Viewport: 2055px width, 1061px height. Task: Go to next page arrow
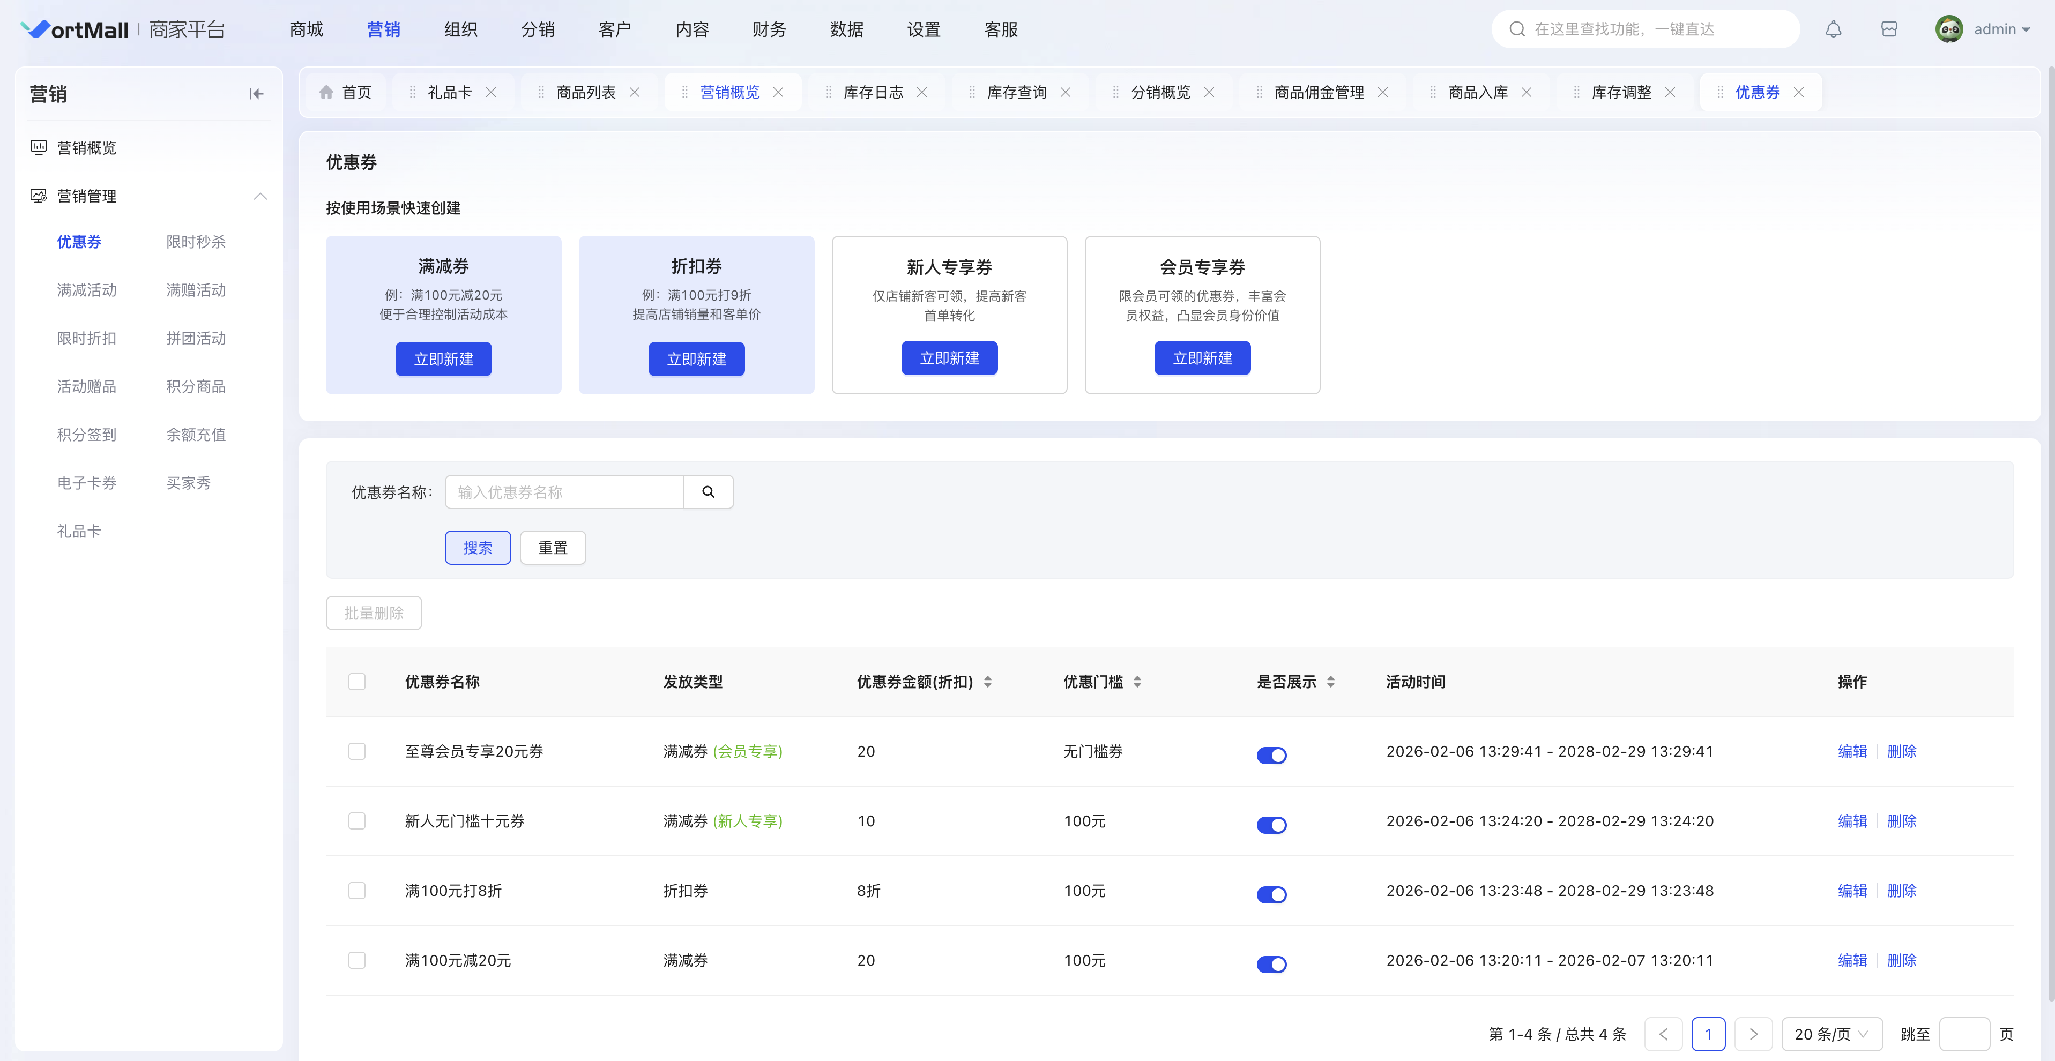[1753, 1034]
